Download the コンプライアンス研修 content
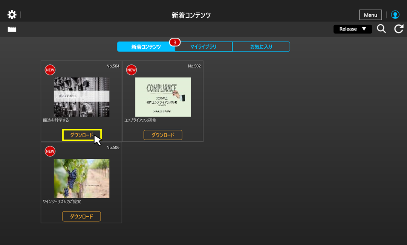Image resolution: width=407 pixels, height=245 pixels. 163,135
